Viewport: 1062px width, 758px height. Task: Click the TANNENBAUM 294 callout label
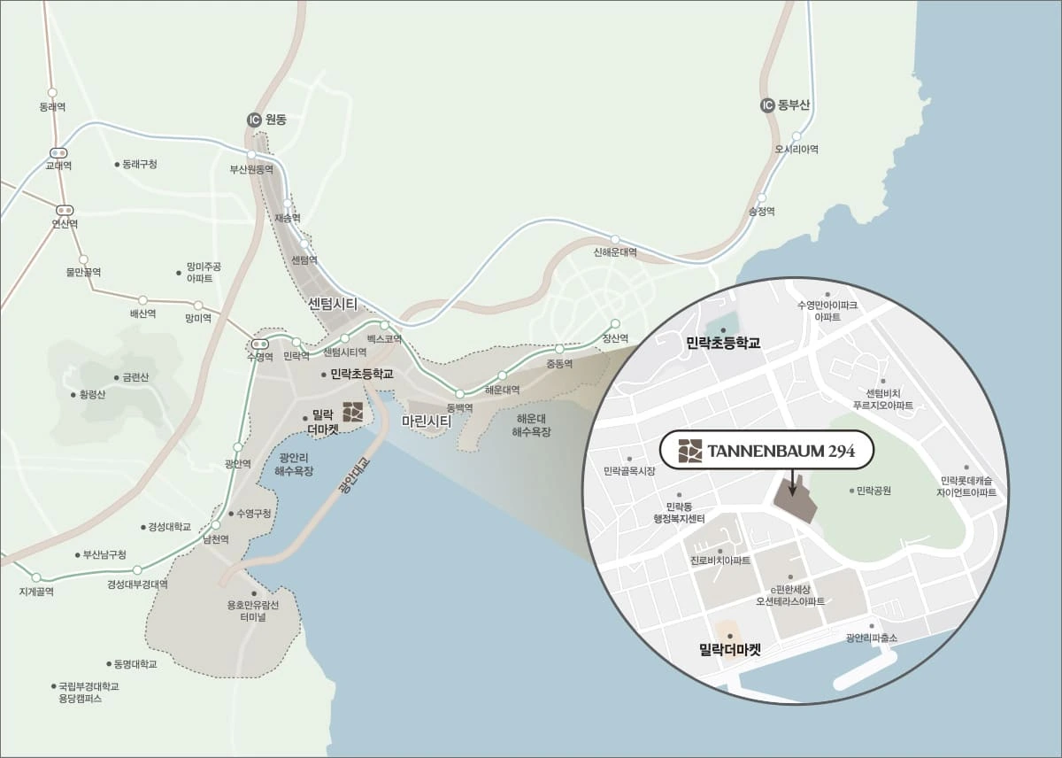click(766, 451)
